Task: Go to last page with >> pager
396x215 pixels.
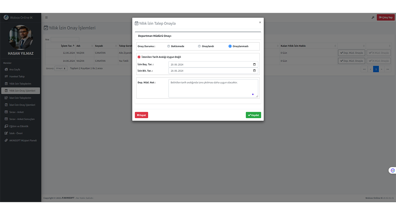Action: [388, 69]
